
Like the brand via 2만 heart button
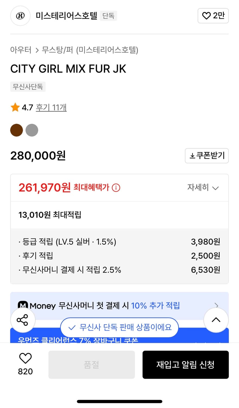[213, 16]
